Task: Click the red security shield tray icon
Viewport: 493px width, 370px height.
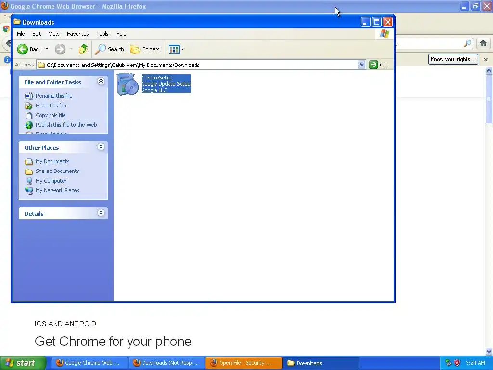Action: pyautogui.click(x=457, y=363)
